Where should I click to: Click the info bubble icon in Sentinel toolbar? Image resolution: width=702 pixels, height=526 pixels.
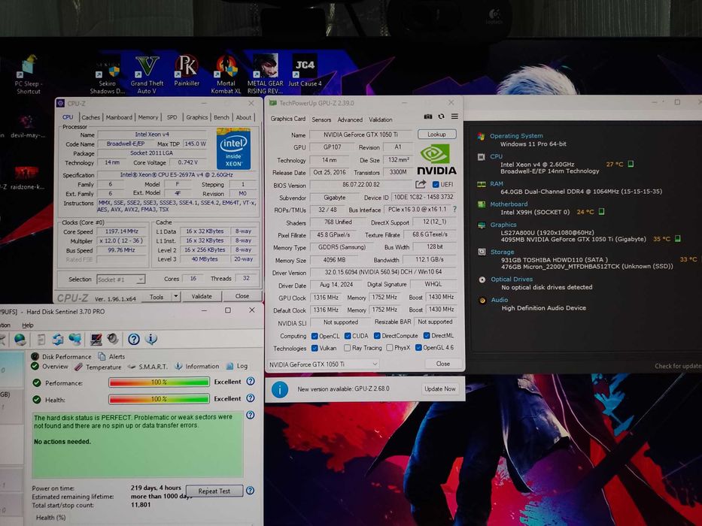click(x=151, y=339)
